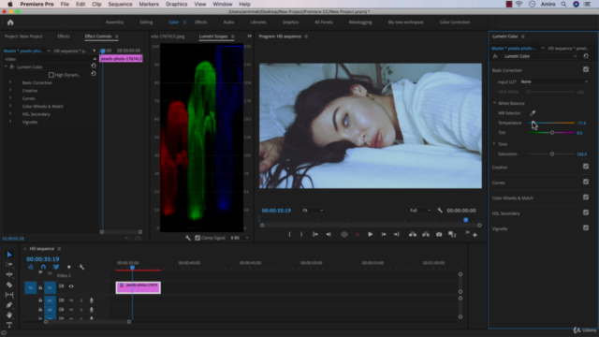Viewport: 599px width, 337px height.
Task: Enable the High Dynamic Range checkbox
Action: (51, 75)
